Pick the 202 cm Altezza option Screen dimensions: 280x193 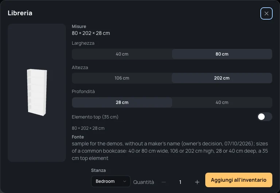222,78
